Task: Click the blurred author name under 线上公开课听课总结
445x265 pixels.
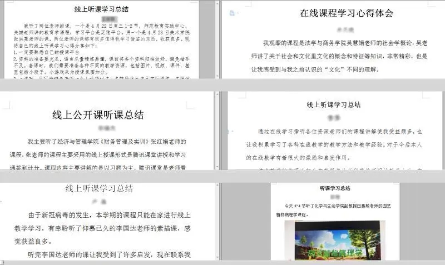Action: [x=98, y=127]
